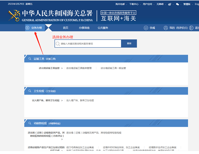Click the 中华人民共和国海关总署 site title
The height and width of the screenshot is (154, 199).
57,13
